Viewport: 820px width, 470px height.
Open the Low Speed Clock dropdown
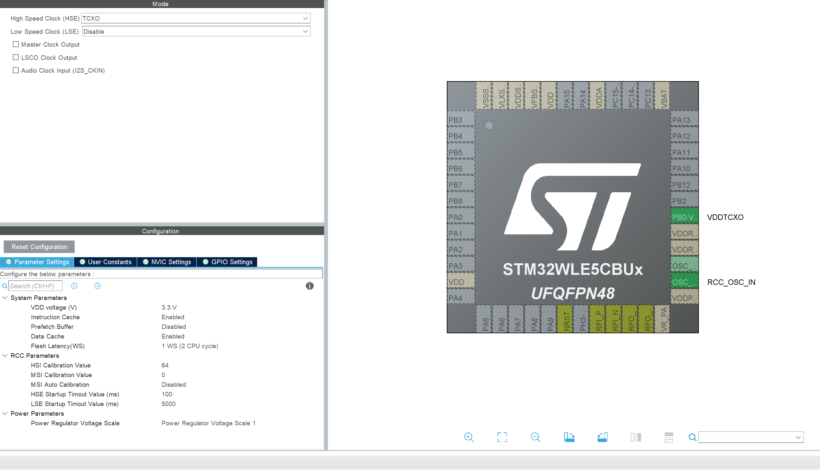[305, 31]
